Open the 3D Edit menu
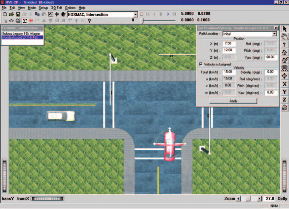 pyautogui.click(x=56, y=8)
